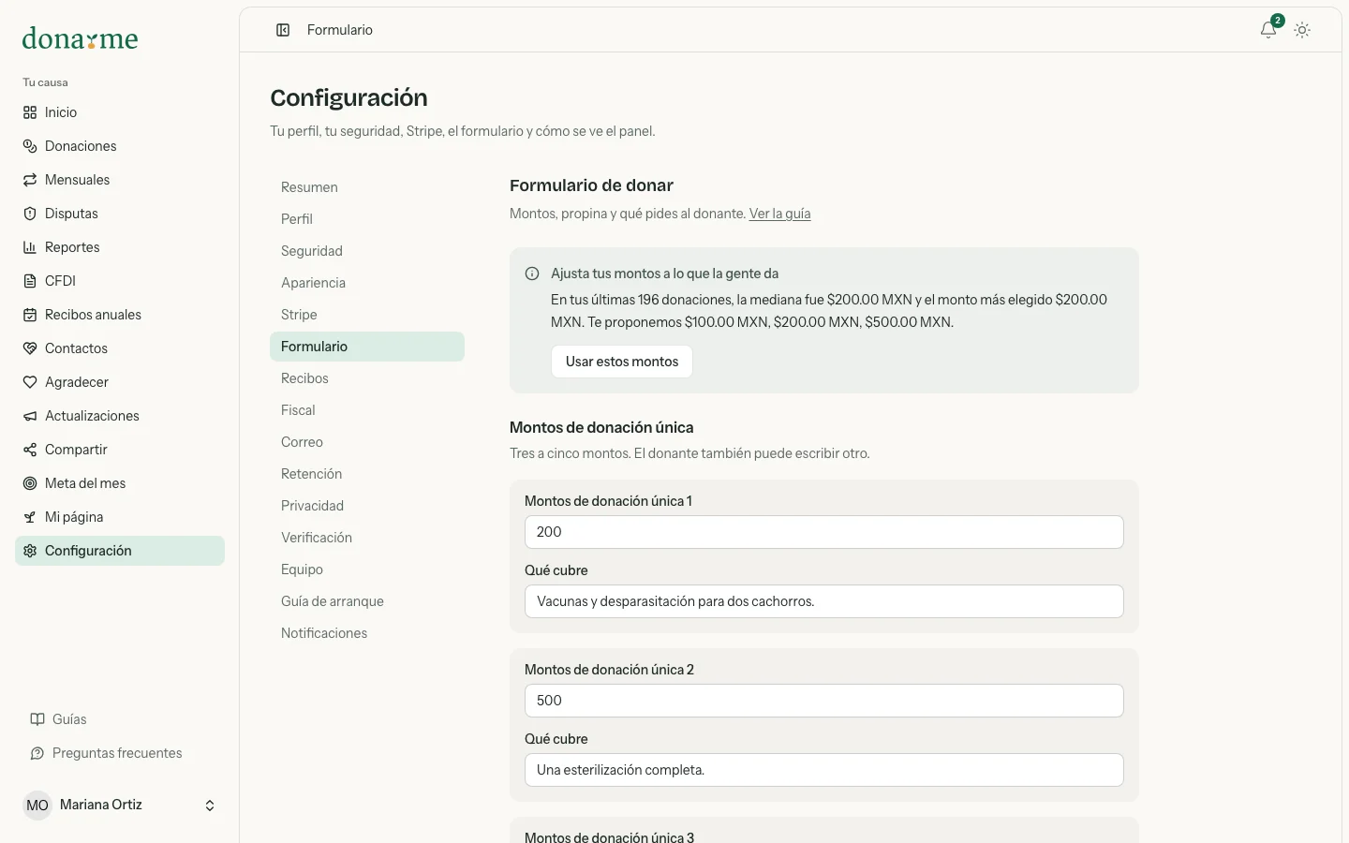Switch to the Seguridad settings tab
This screenshot has width=1349, height=843.
[x=367, y=251]
